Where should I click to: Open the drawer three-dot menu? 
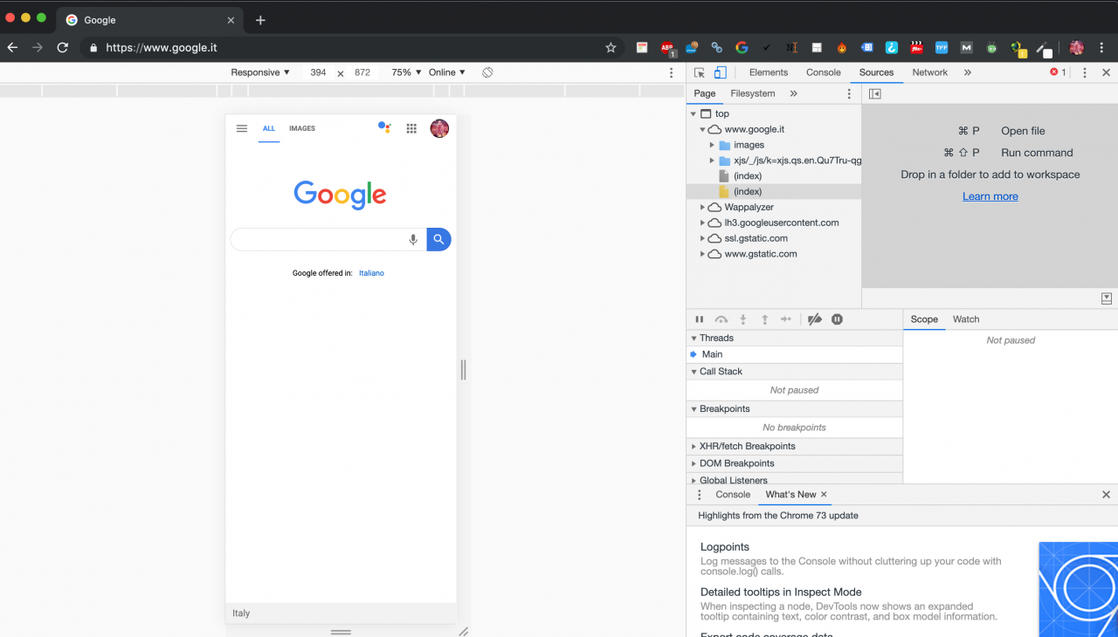tap(699, 494)
